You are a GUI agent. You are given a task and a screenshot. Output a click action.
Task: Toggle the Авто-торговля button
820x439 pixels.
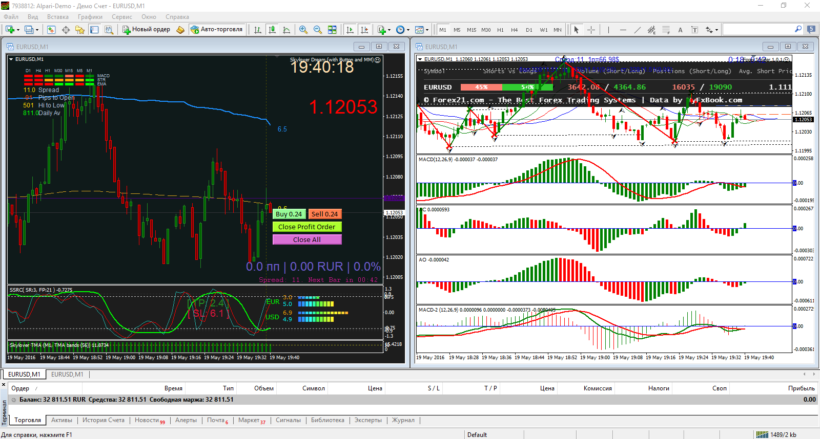pyautogui.click(x=217, y=30)
